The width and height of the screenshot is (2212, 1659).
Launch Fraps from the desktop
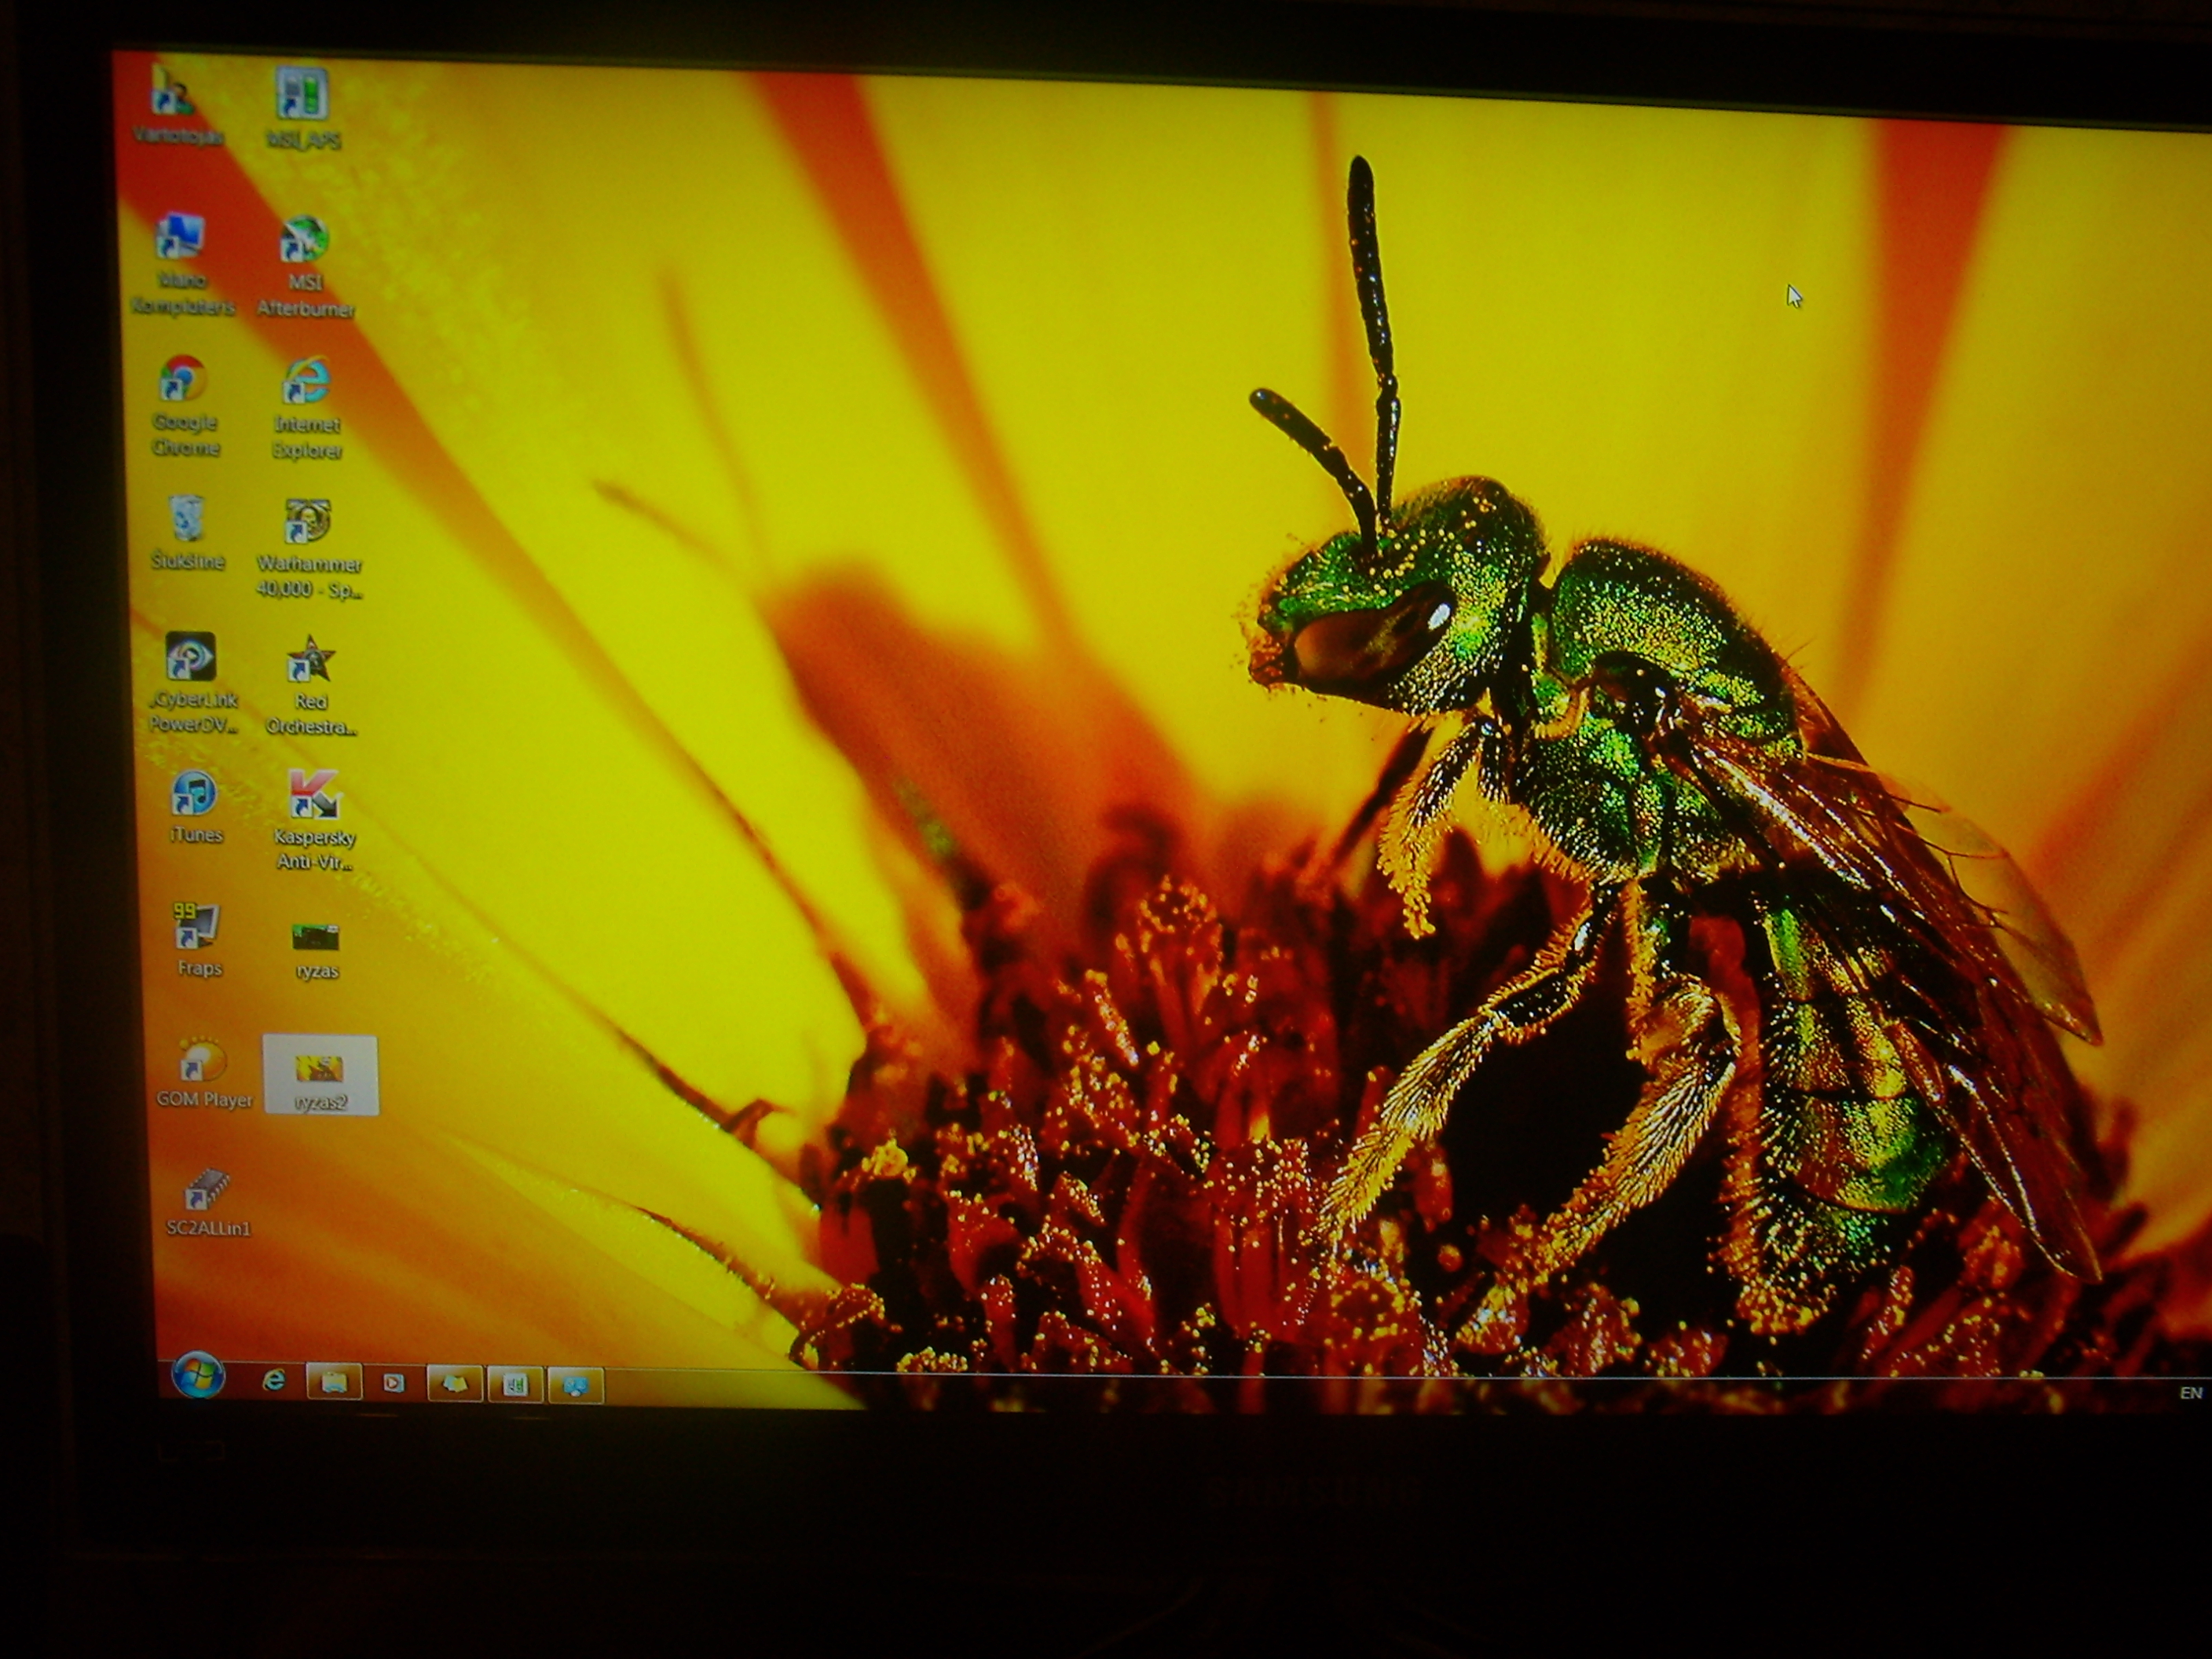(x=198, y=940)
